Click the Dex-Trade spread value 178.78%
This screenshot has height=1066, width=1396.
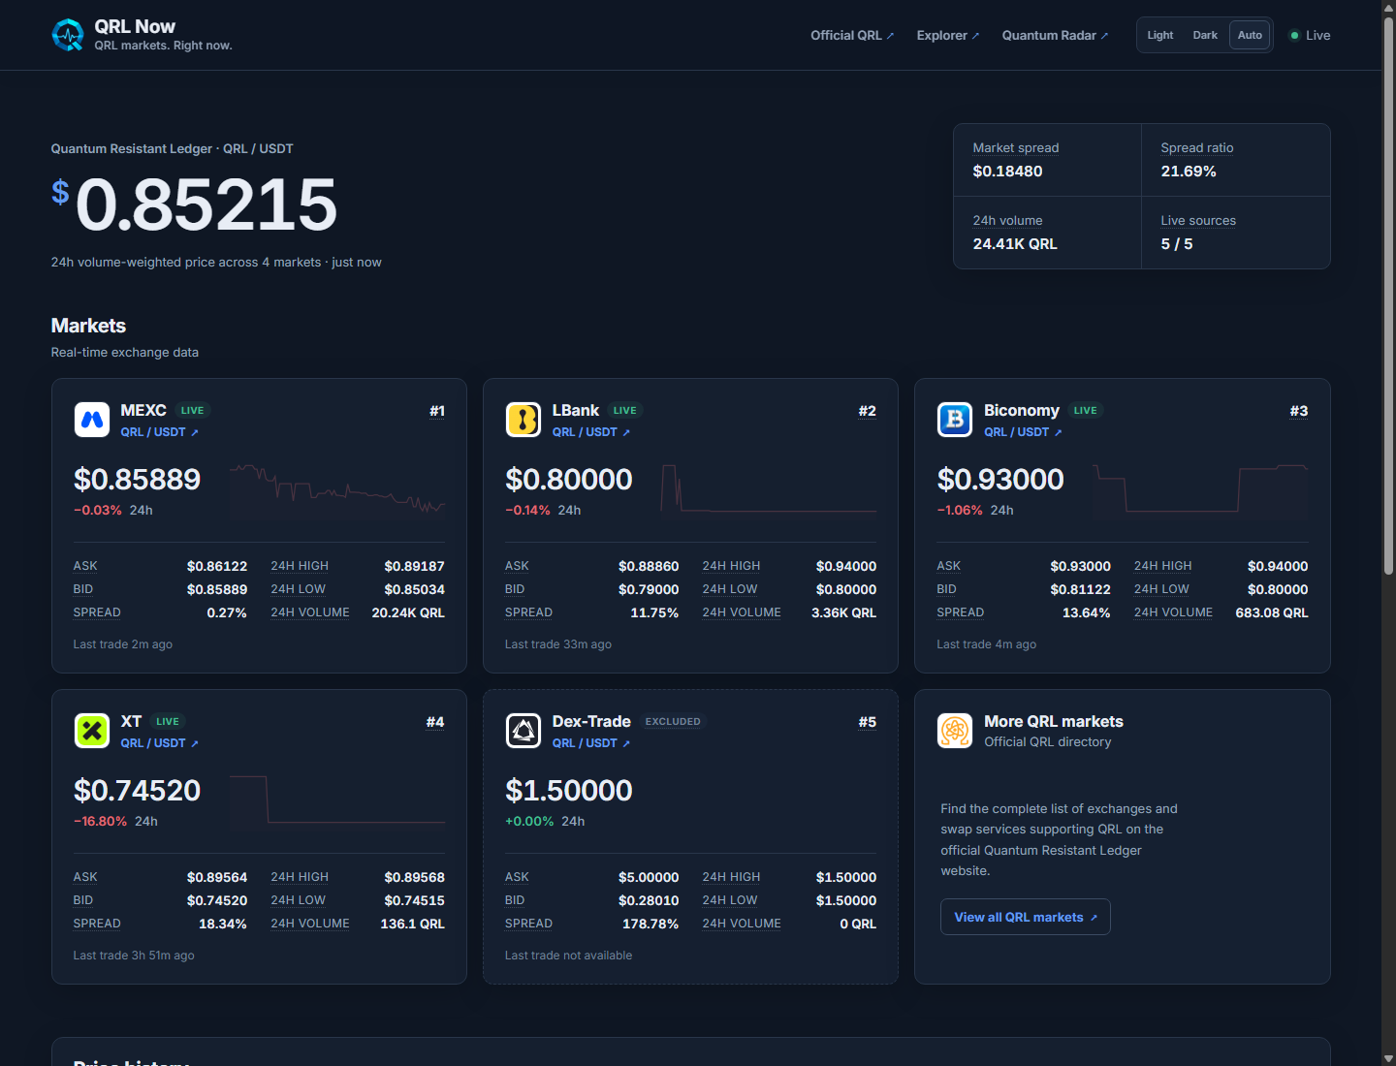[x=650, y=924]
